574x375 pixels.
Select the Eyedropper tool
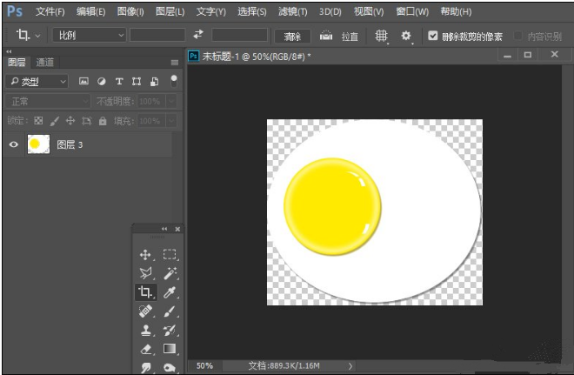(x=170, y=293)
